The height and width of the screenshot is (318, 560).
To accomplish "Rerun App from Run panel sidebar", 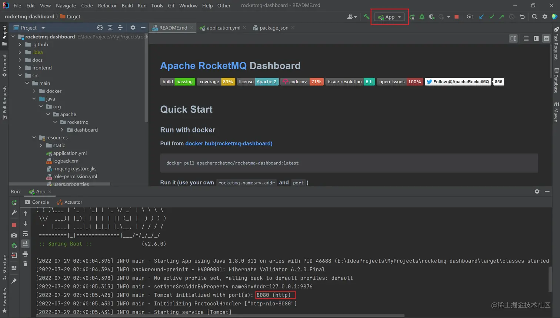I will coord(14,203).
